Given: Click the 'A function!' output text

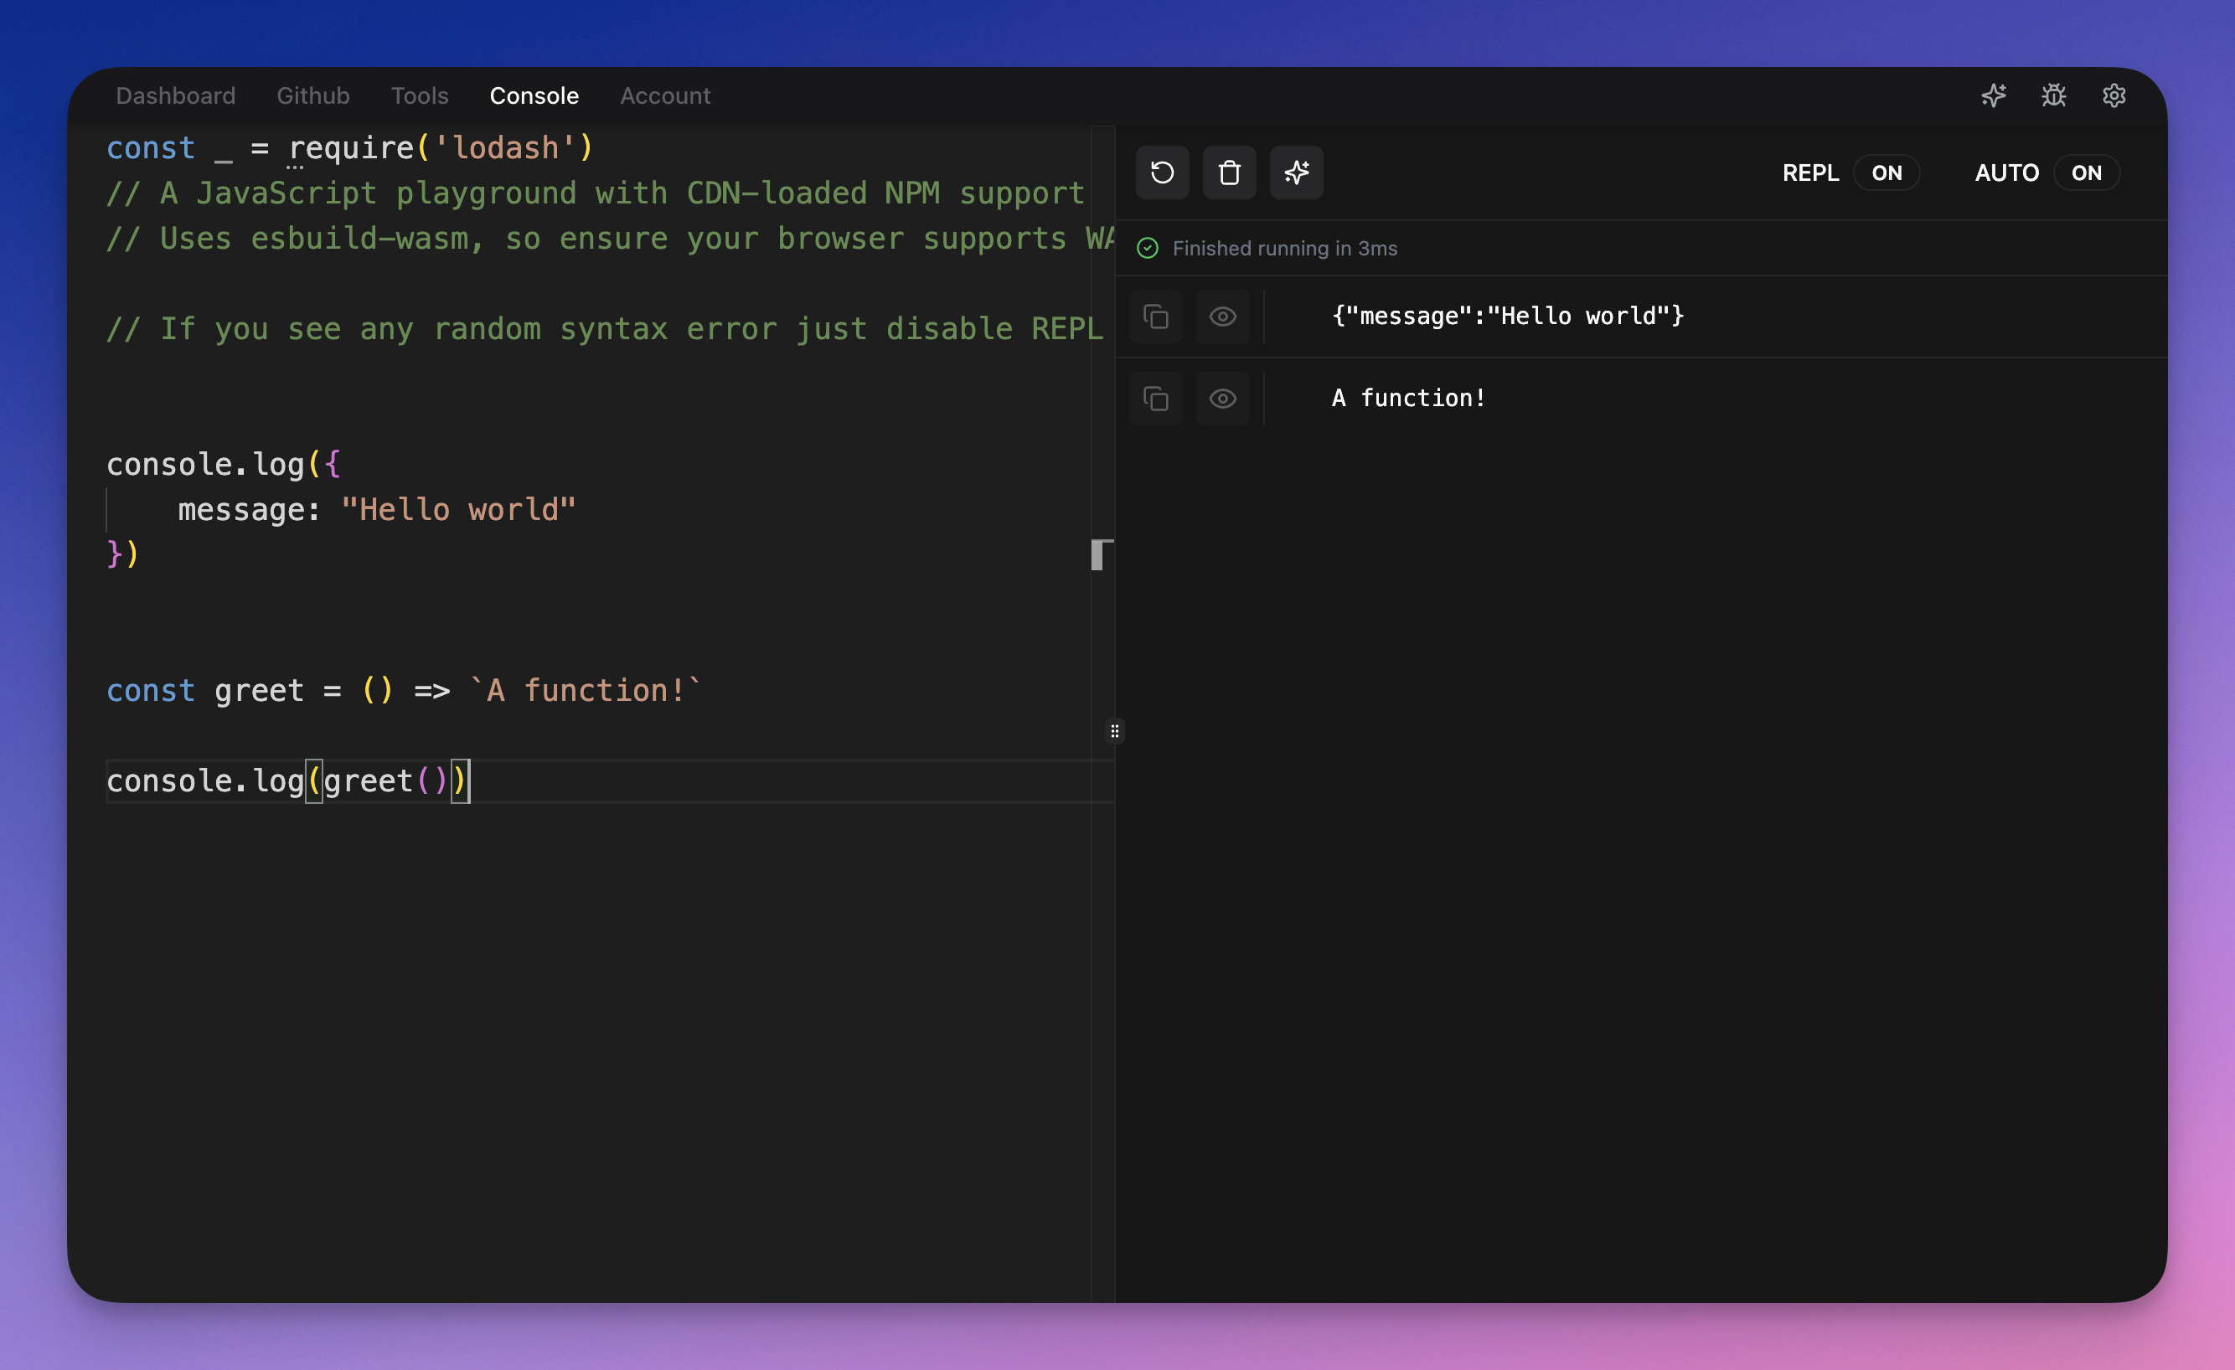Looking at the screenshot, I should pyautogui.click(x=1409, y=397).
